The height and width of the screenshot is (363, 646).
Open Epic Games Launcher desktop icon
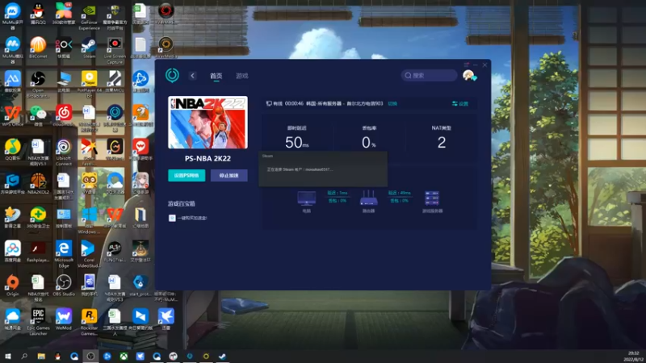[x=38, y=322]
